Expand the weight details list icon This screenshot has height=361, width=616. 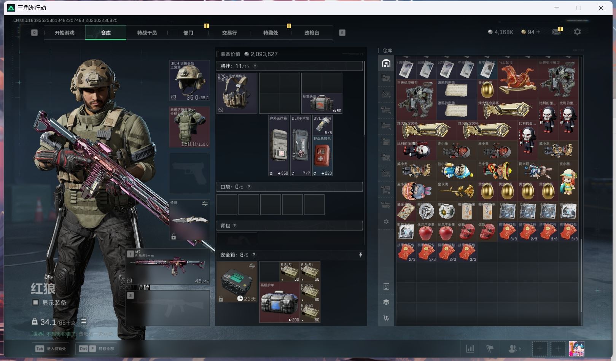click(83, 321)
